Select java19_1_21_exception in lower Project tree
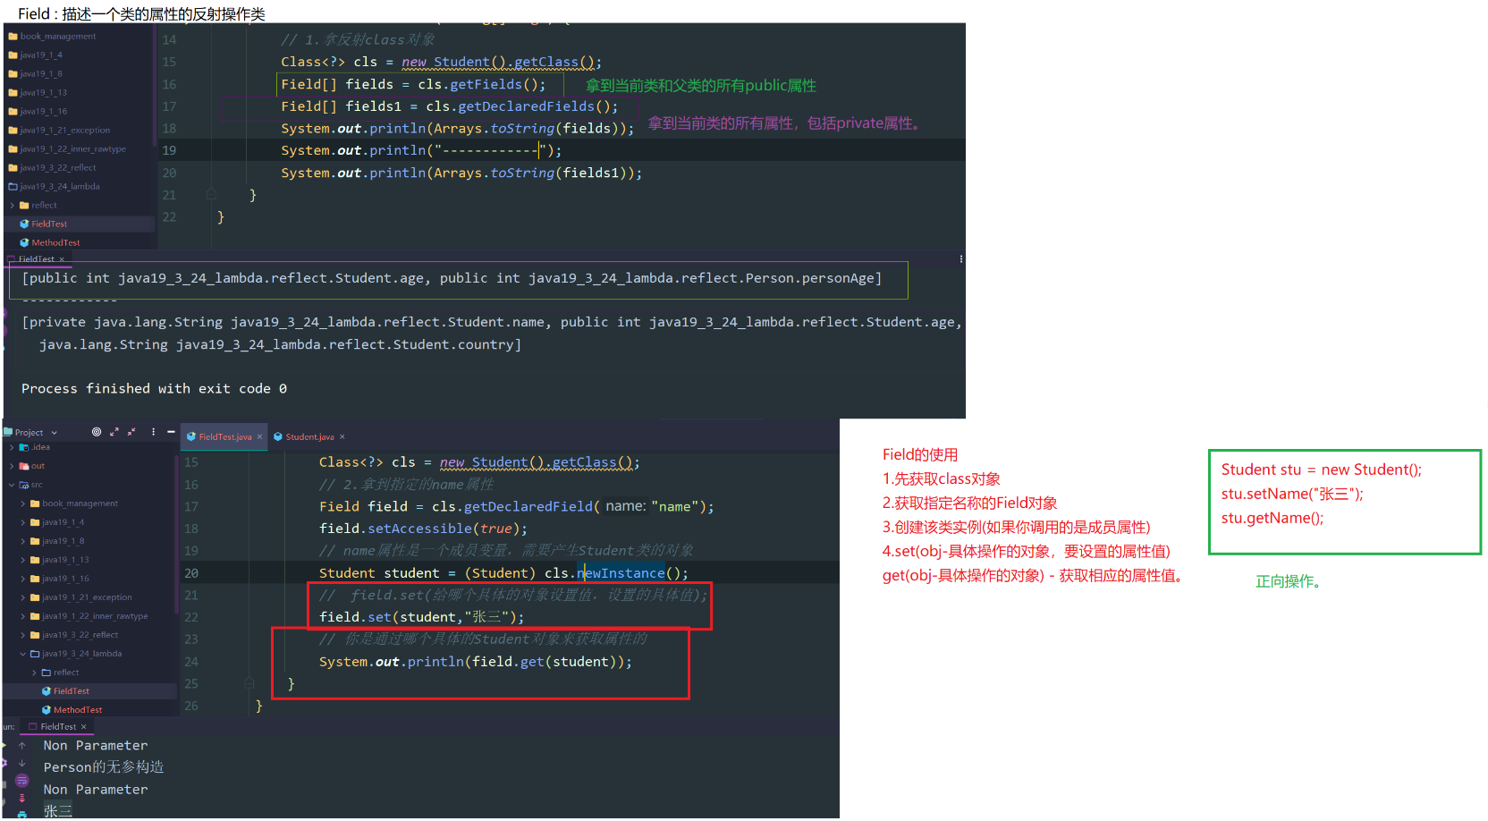 [x=87, y=597]
